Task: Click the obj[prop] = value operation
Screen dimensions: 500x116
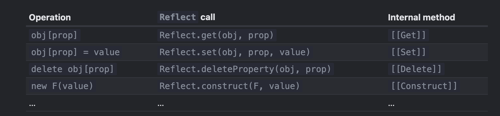Action: (x=75, y=52)
